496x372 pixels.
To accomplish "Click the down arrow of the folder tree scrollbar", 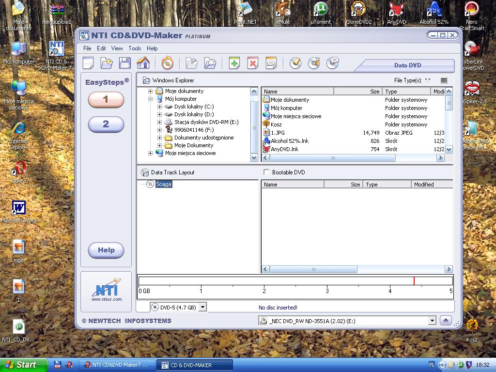I will pyautogui.click(x=254, y=157).
